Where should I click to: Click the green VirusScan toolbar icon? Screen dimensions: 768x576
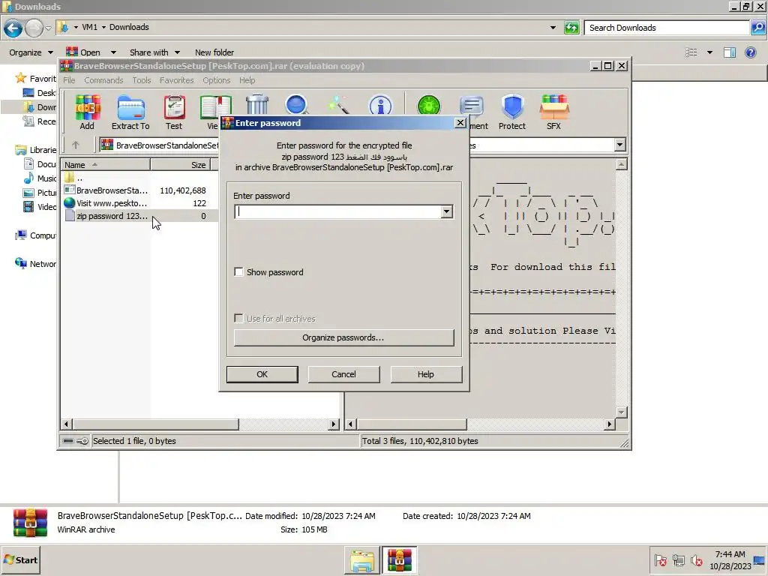tap(428, 105)
